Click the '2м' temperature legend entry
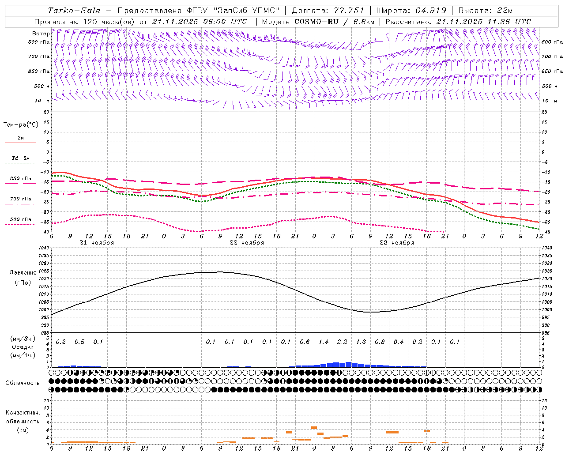 (x=21, y=138)
